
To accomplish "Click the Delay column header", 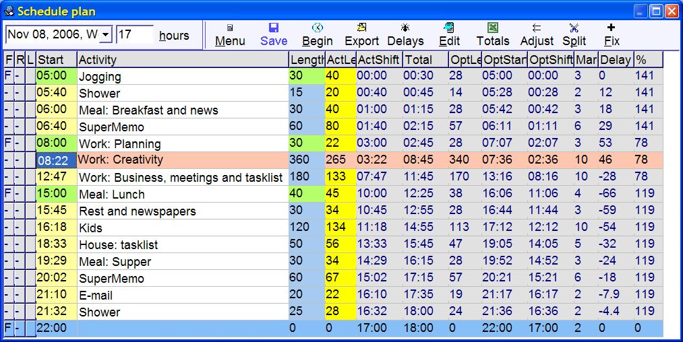I will (x=615, y=60).
